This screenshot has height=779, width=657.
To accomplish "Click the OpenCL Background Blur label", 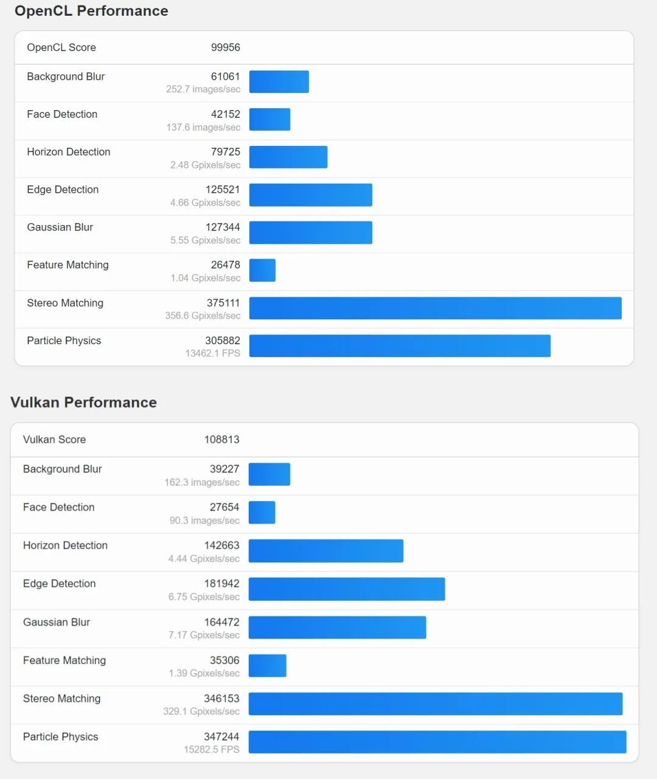I will pyautogui.click(x=66, y=77).
